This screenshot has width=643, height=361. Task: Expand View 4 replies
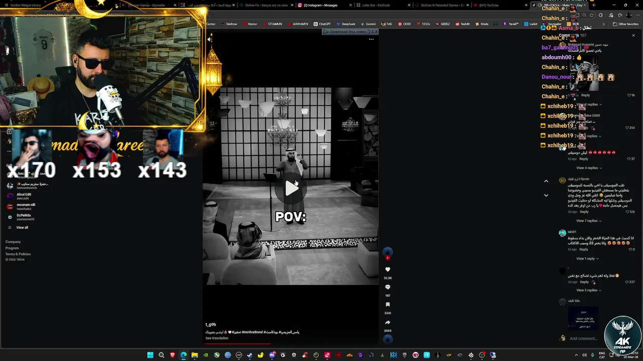pos(589,168)
